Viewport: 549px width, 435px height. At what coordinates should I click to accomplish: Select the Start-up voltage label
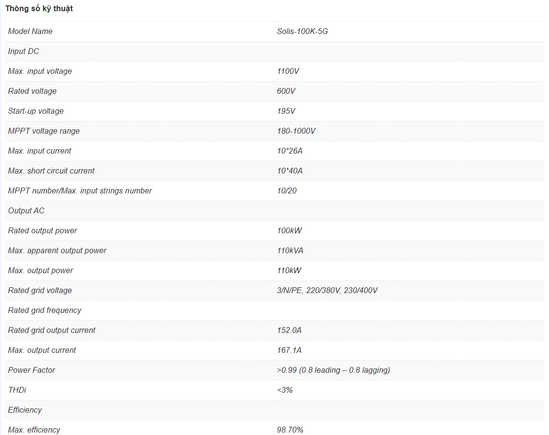36,111
